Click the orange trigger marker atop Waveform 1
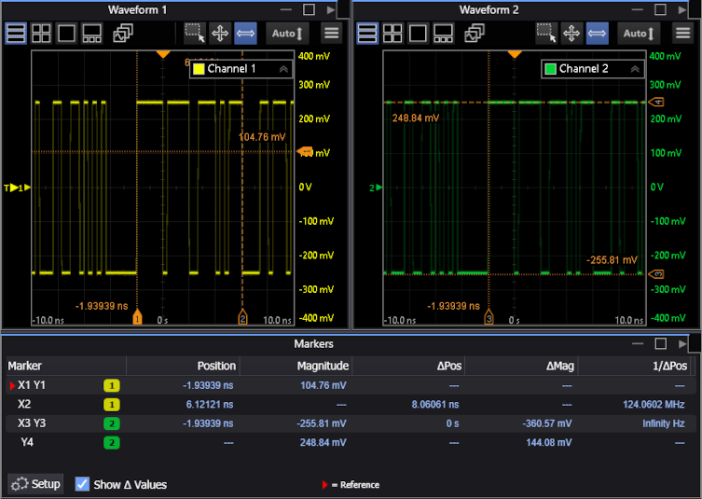The image size is (702, 499). [163, 54]
